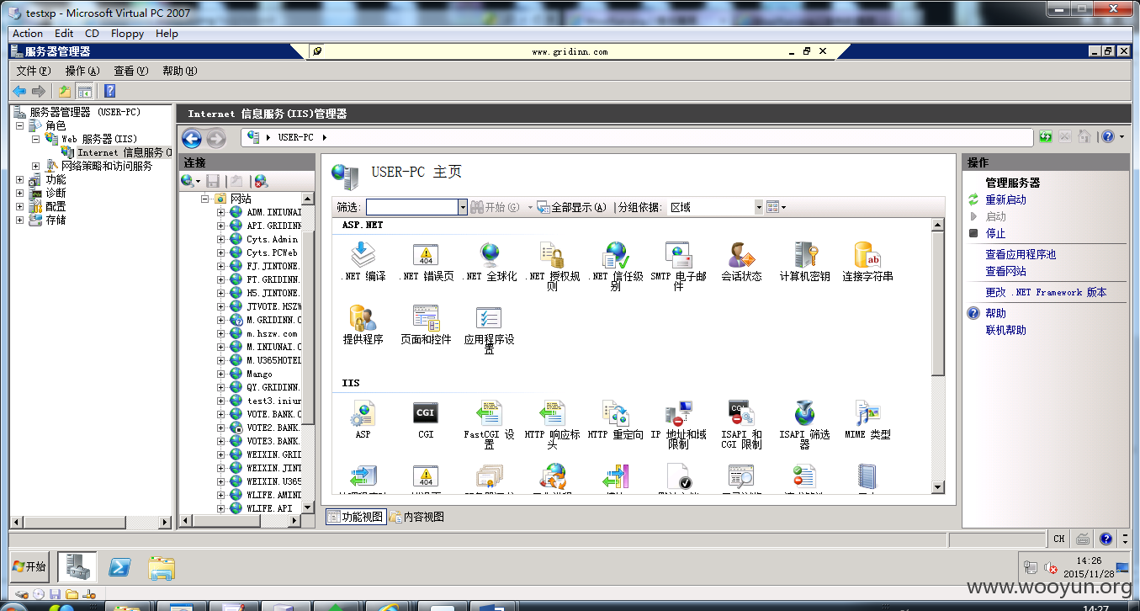The height and width of the screenshot is (611, 1140).
Task: Switch to 功能视图 tab
Action: click(x=356, y=517)
